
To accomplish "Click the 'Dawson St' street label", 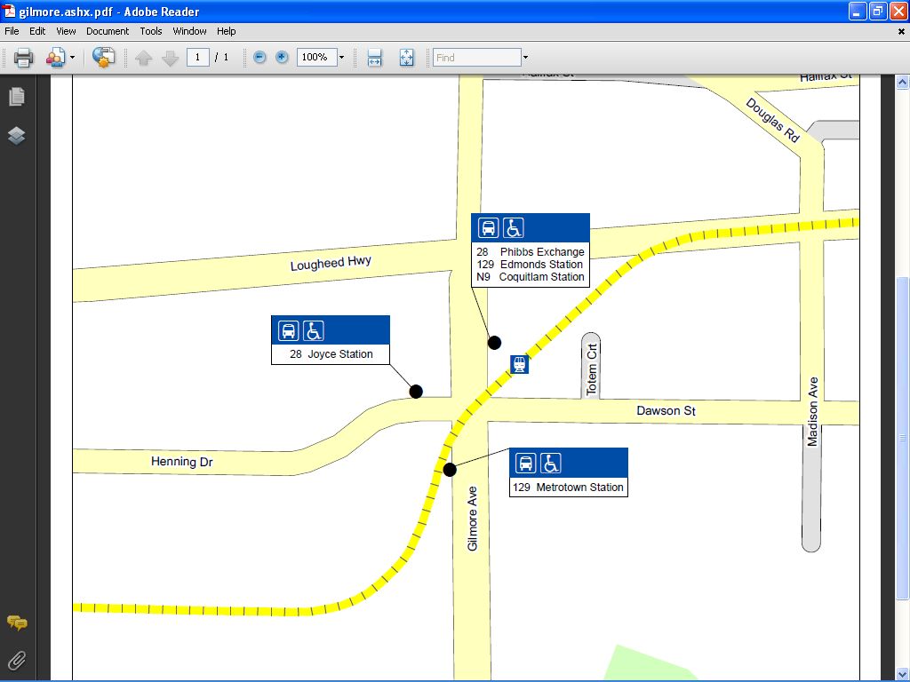I will pos(666,410).
